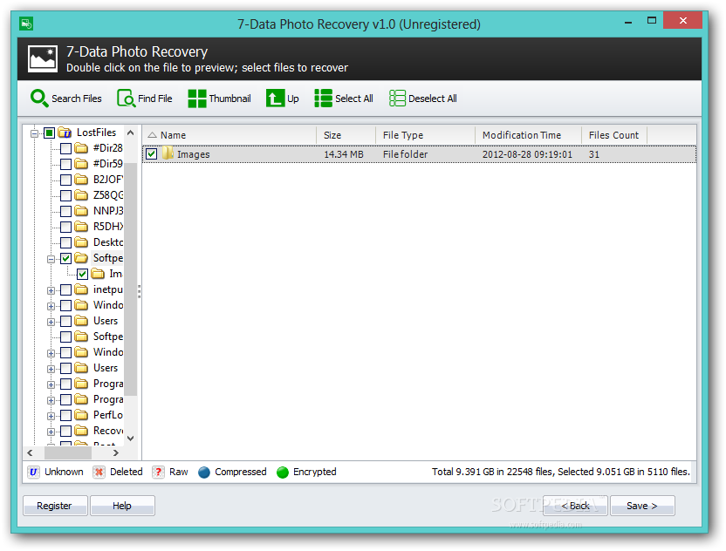Click the Deskt folder icon

81,242
